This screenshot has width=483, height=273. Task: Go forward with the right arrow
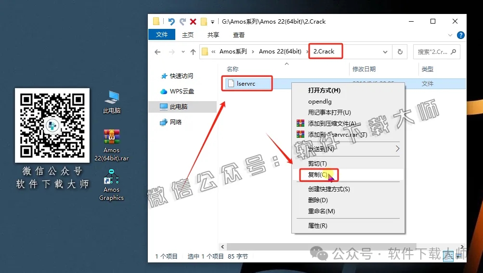coord(171,52)
